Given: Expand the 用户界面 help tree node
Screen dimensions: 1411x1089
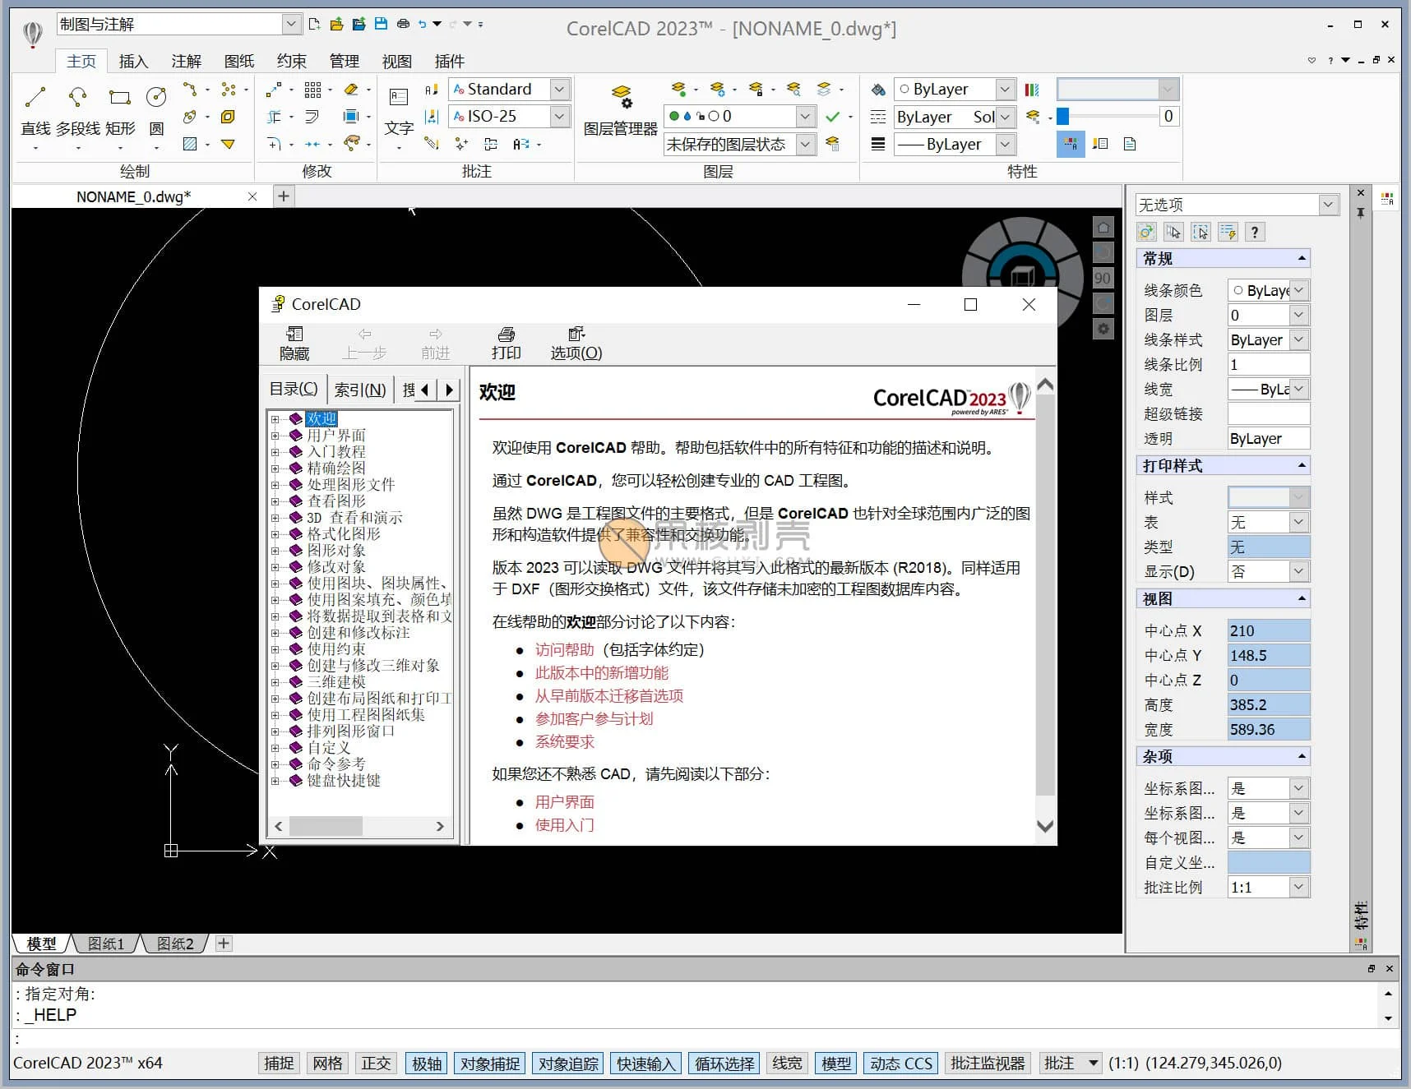Looking at the screenshot, I should coord(275,436).
